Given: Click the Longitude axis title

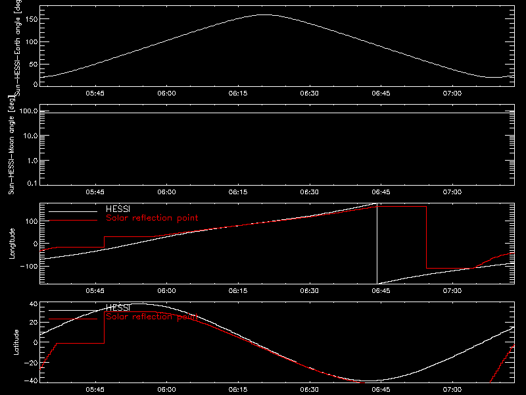Looking at the screenshot, I should click(x=12, y=244).
